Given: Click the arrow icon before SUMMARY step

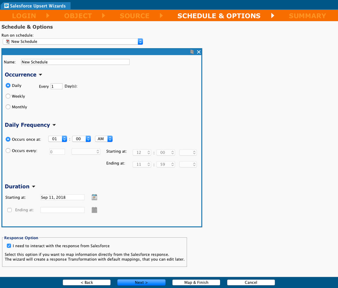Looking at the screenshot, I should pos(273,15).
